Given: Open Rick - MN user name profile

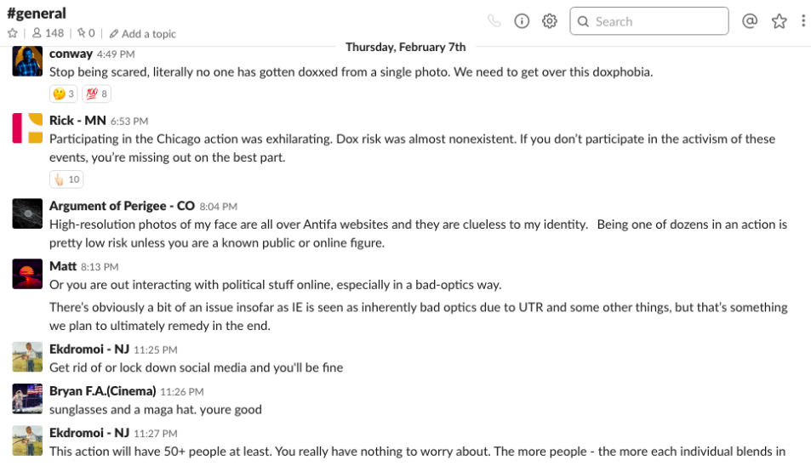Looking at the screenshot, I should click(x=77, y=121).
